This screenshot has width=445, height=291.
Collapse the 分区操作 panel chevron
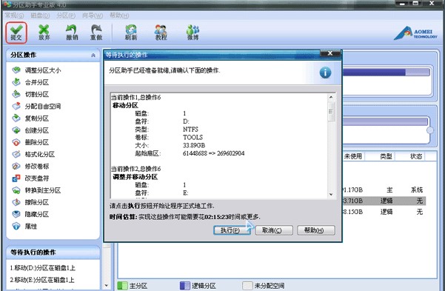[93, 56]
